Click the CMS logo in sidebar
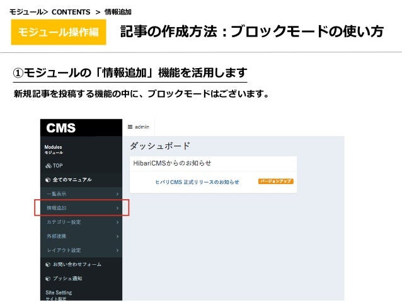This screenshot has height=302, width=402. pos(61,128)
